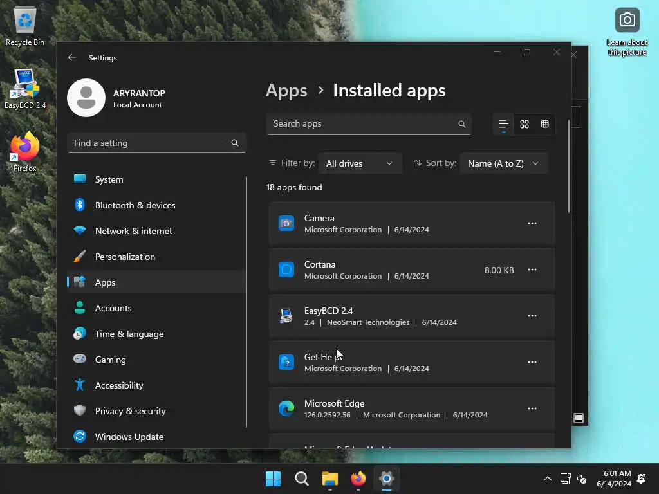
Task: Open more options for EasyBCD 2.4
Action: pos(532,316)
